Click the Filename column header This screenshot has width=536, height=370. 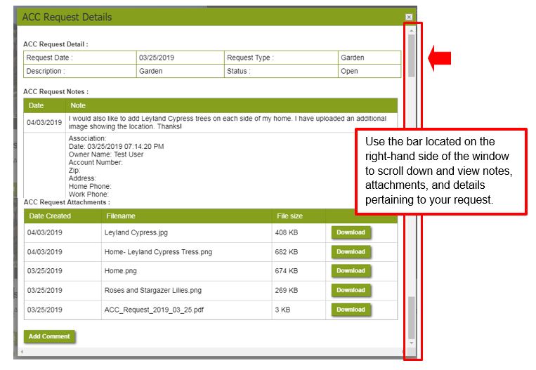tap(121, 216)
